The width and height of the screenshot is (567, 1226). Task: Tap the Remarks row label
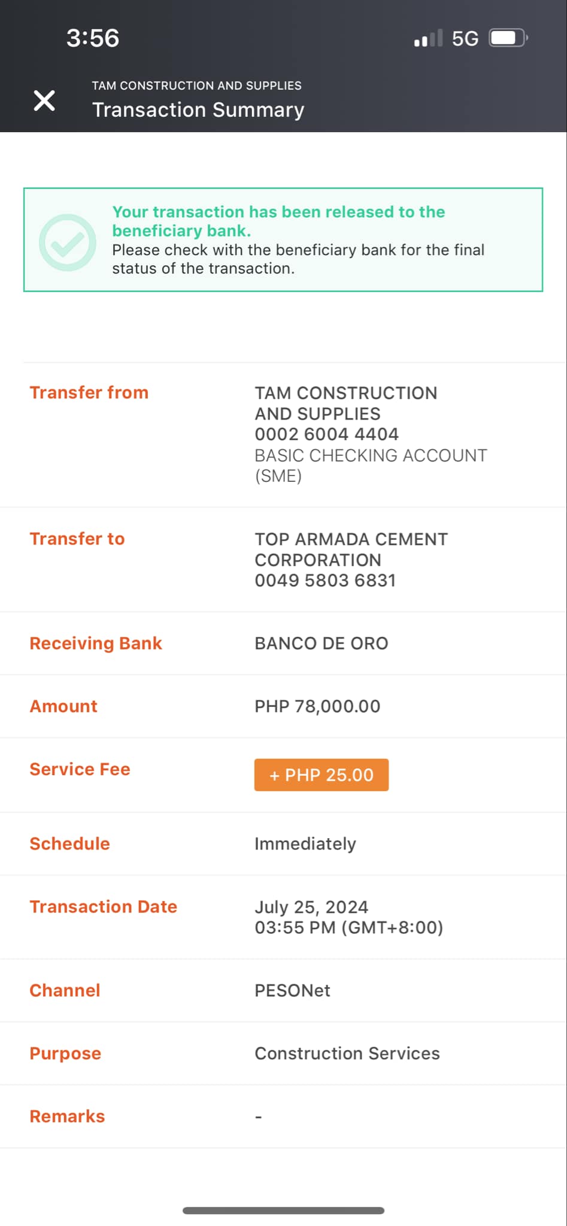click(67, 1116)
